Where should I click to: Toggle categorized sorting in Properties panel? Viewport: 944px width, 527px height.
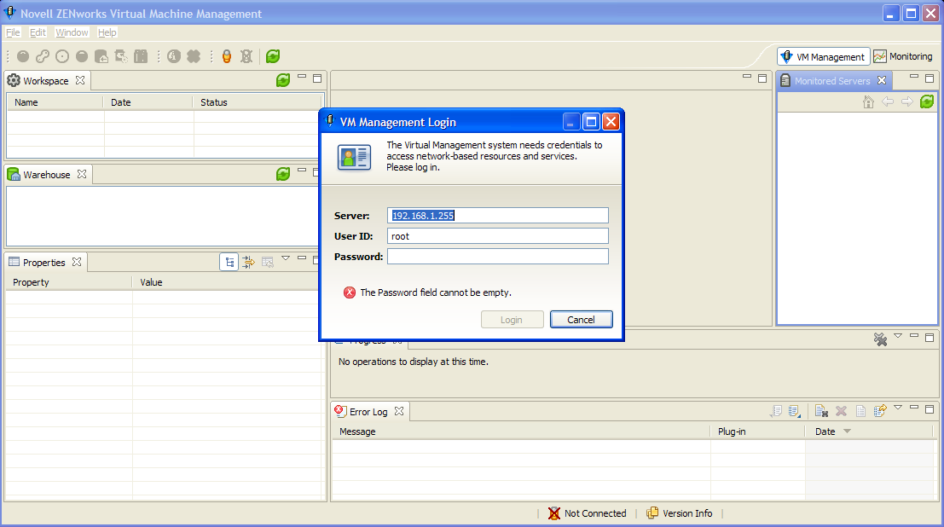pos(247,261)
